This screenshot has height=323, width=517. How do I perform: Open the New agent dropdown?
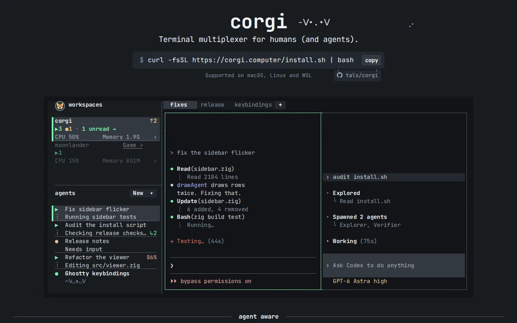143,193
